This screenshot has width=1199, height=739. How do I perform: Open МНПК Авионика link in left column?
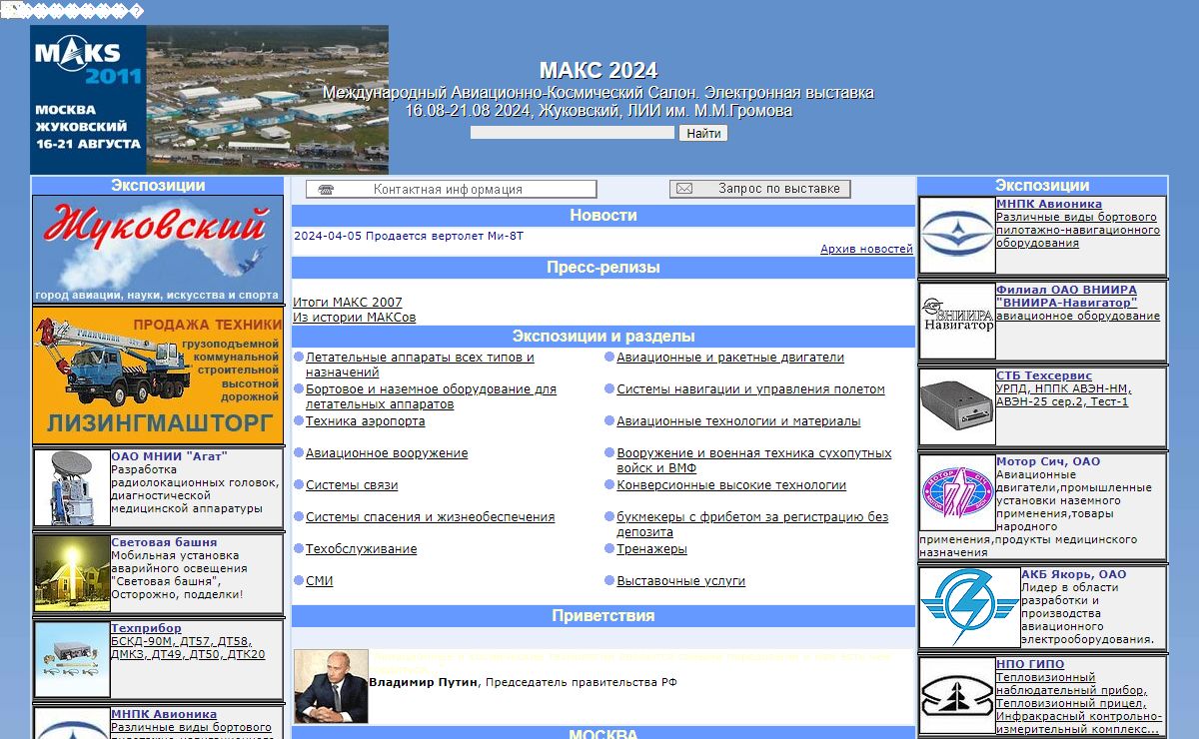(164, 714)
